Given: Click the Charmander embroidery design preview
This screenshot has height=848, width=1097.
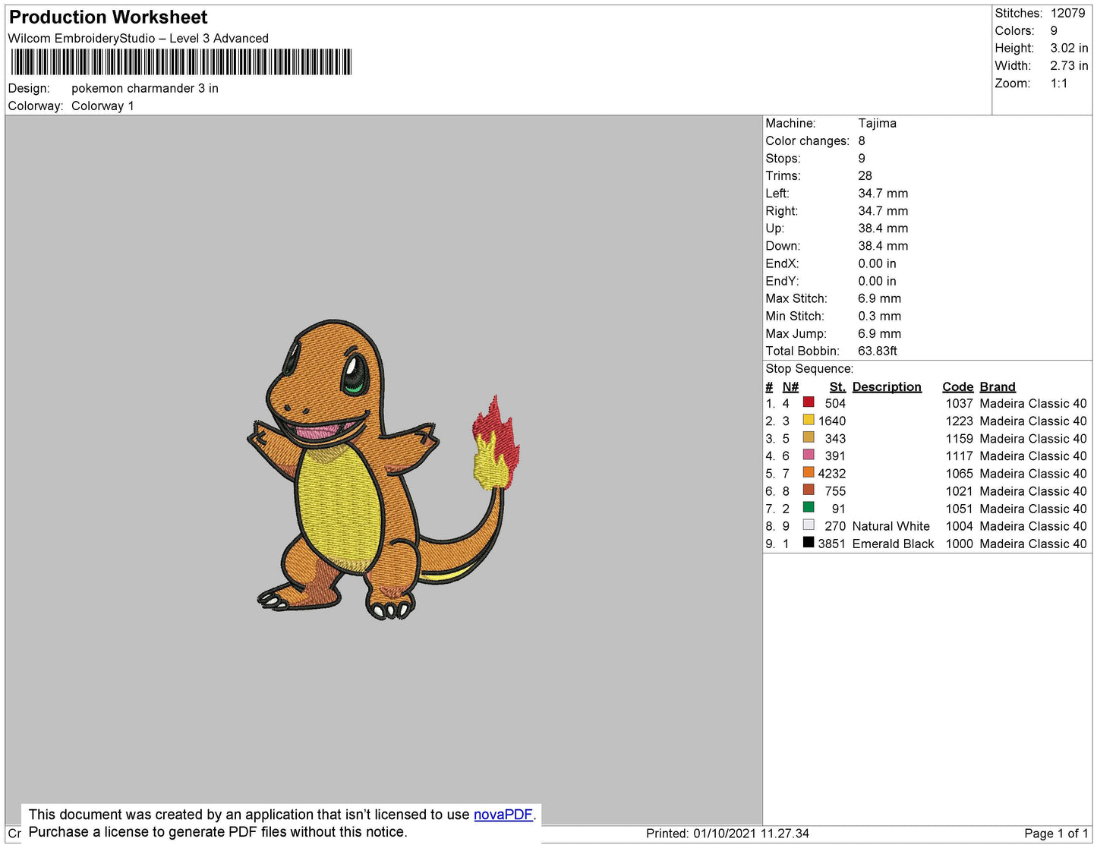Looking at the screenshot, I should coord(383,469).
